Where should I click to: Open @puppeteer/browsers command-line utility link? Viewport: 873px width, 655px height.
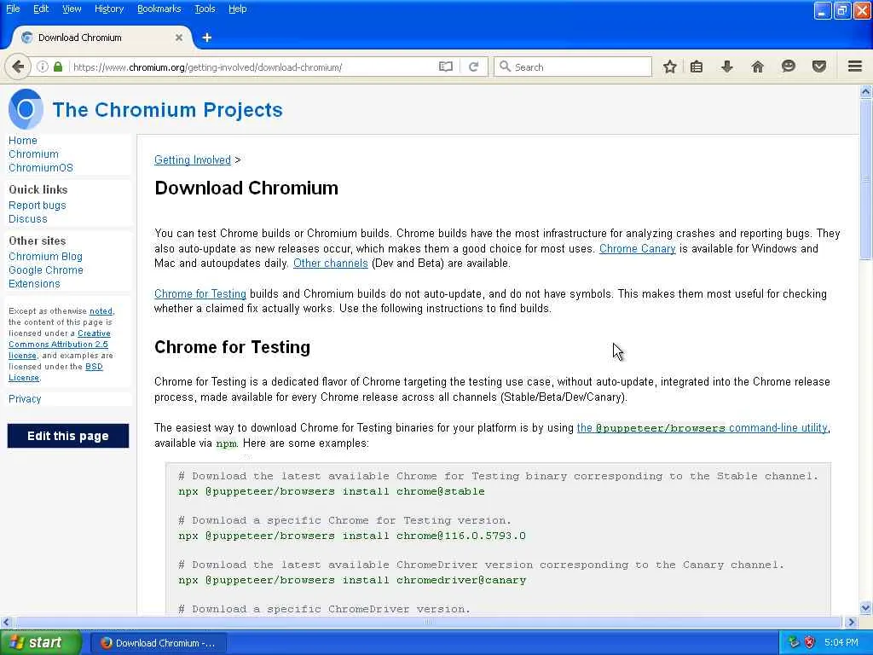702,428
